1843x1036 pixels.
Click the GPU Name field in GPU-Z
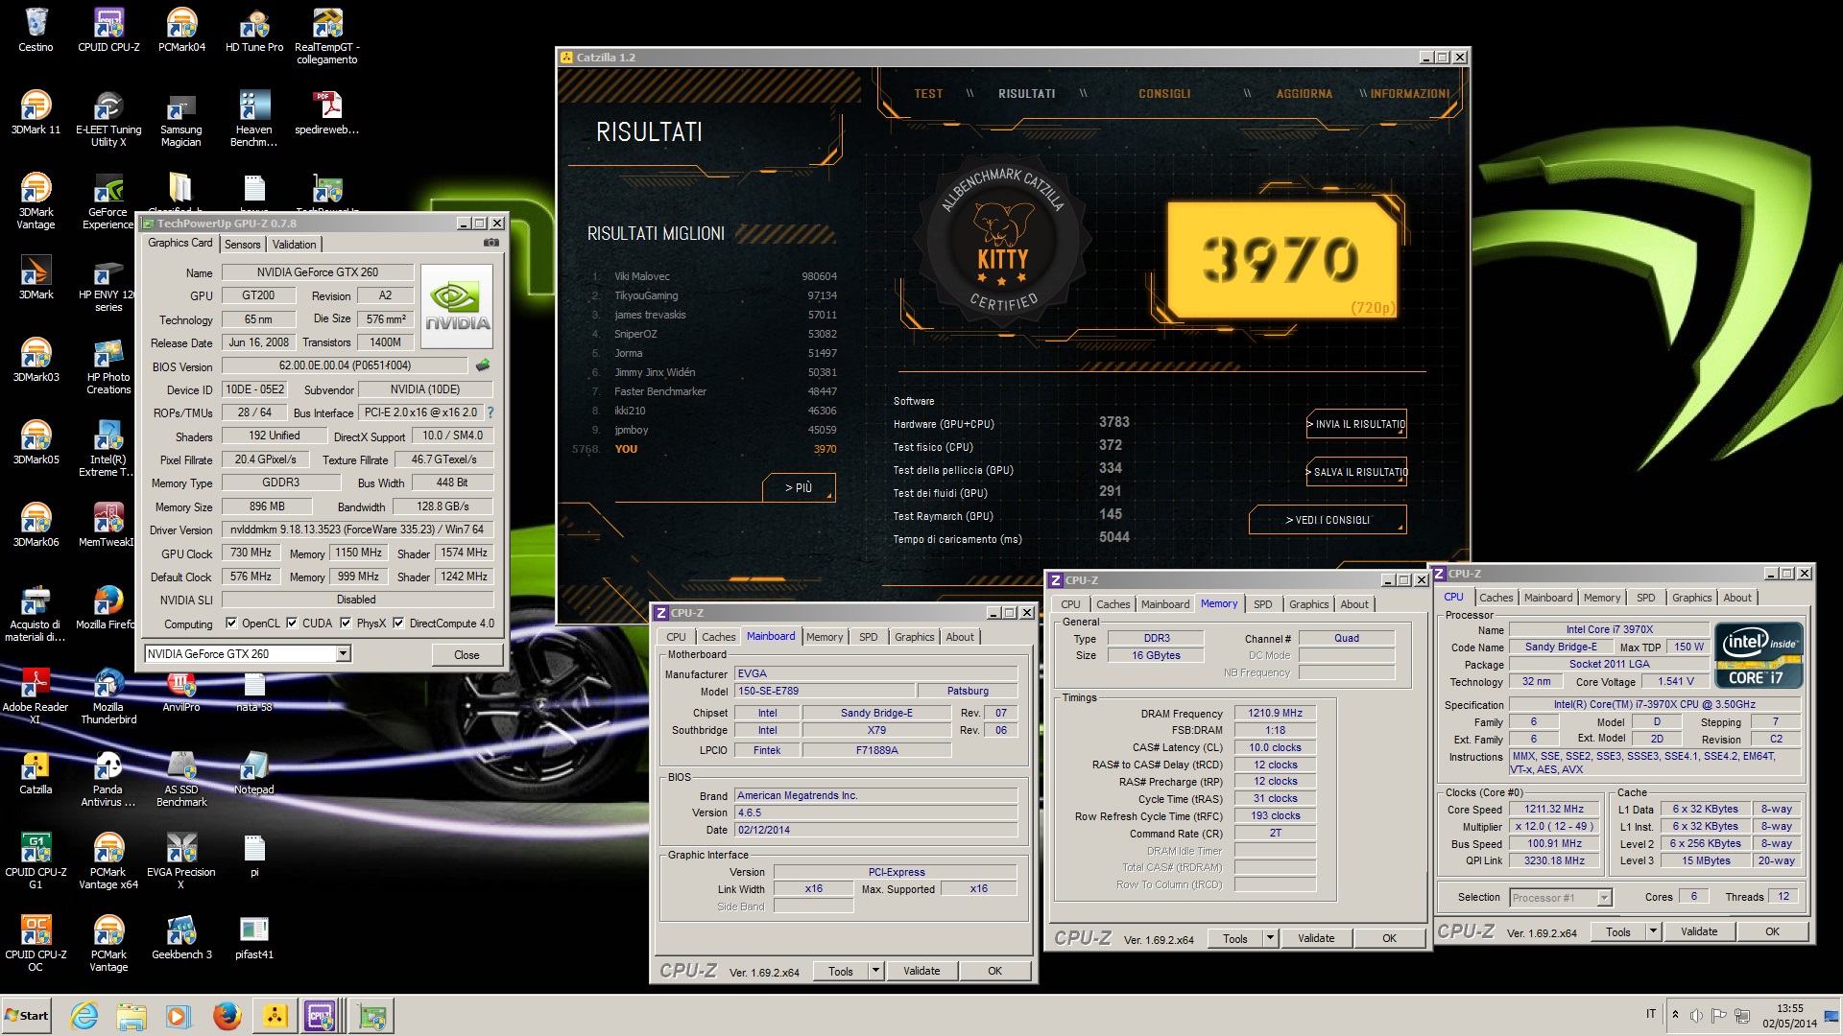(x=317, y=272)
